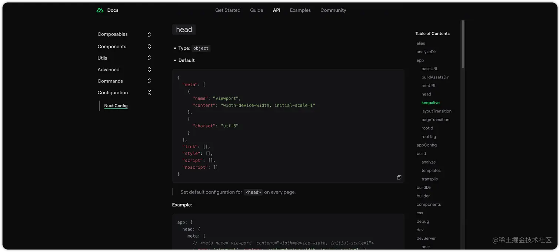
Task: Jump to baseURL in table of contents
Action: (x=430, y=69)
